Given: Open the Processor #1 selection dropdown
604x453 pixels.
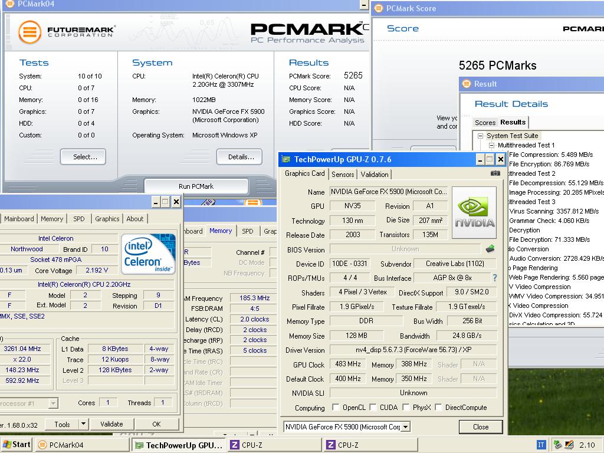Looking at the screenshot, I should coord(54,403).
